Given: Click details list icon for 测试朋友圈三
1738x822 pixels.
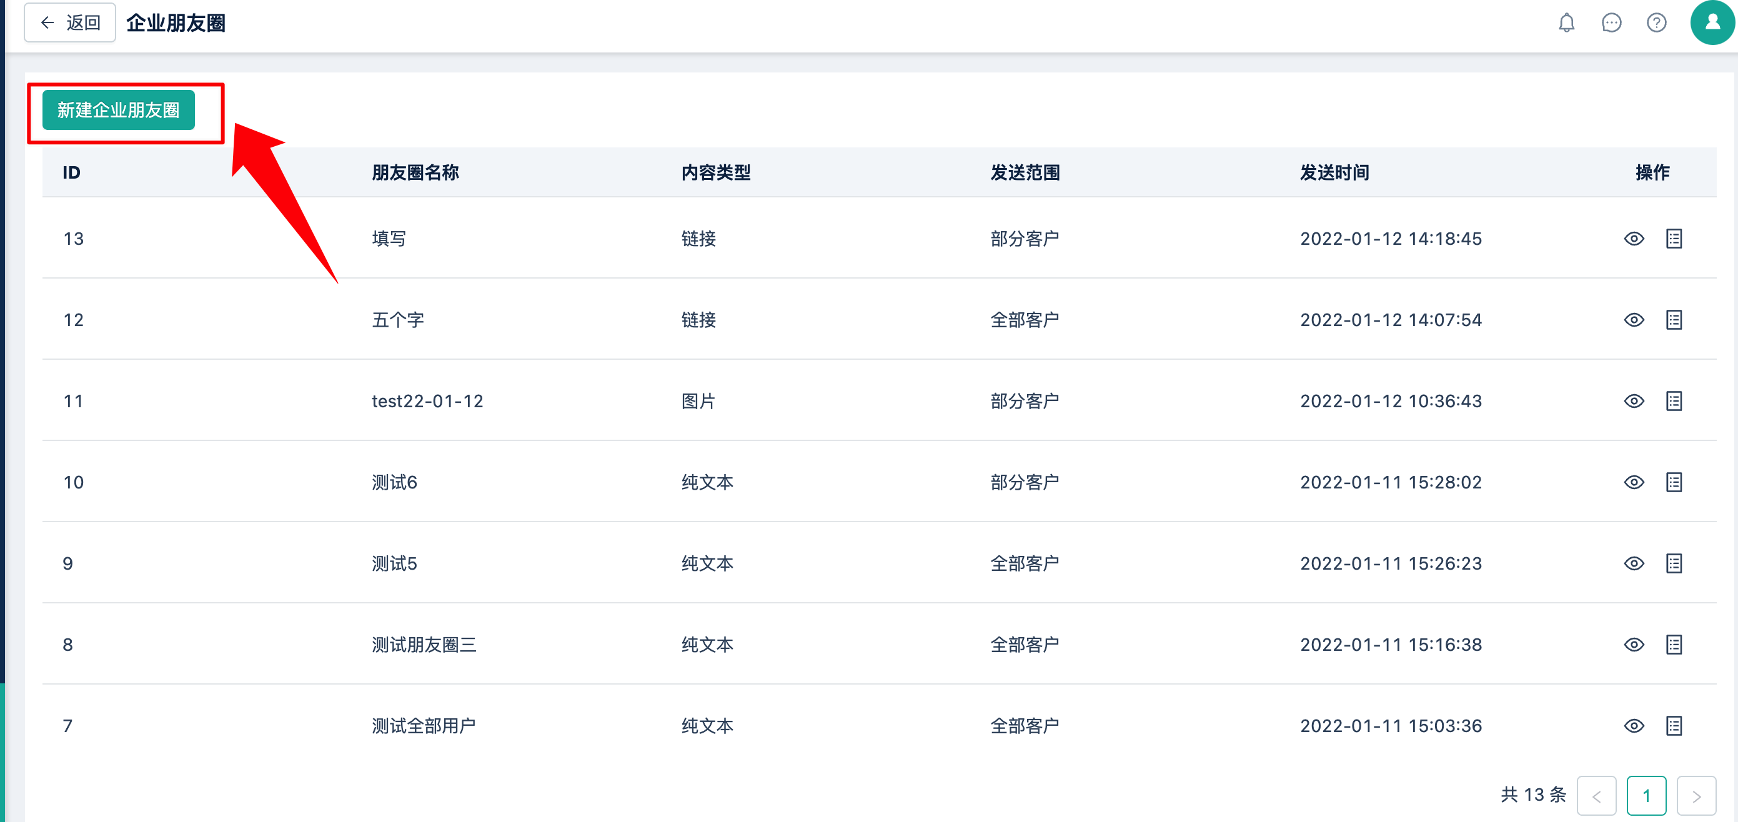Looking at the screenshot, I should click(x=1673, y=645).
